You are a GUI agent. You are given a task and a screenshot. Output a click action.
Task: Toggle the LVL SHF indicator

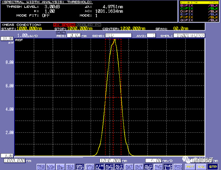click(50, 167)
